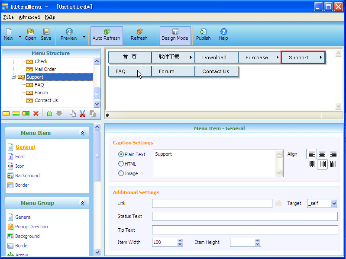Launch Preview from the toolbar
The height and width of the screenshot is (259, 346).
[69, 35]
